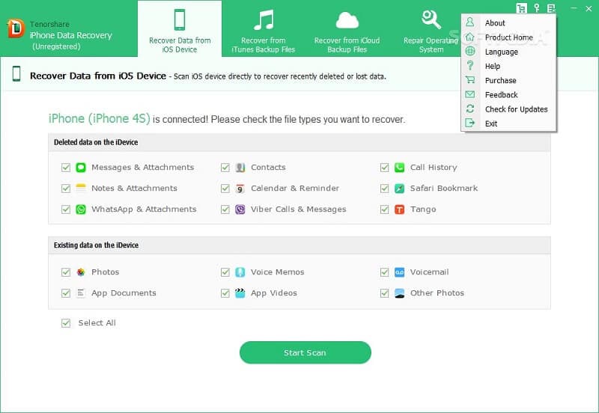
Task: Click the menu list icon in title bar
Action: (x=551, y=8)
